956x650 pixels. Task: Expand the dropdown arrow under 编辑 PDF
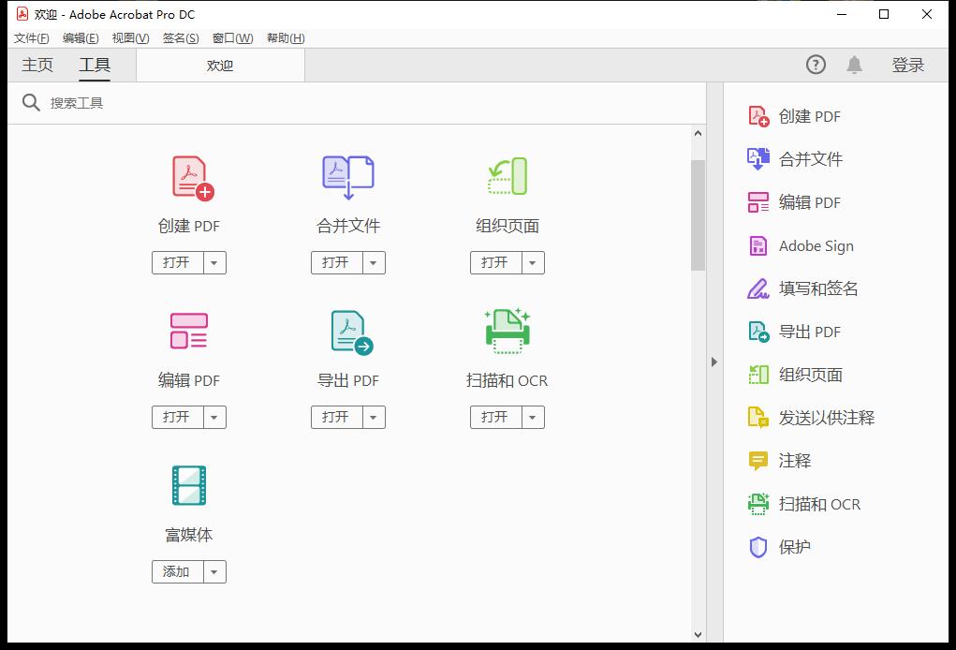tap(214, 418)
